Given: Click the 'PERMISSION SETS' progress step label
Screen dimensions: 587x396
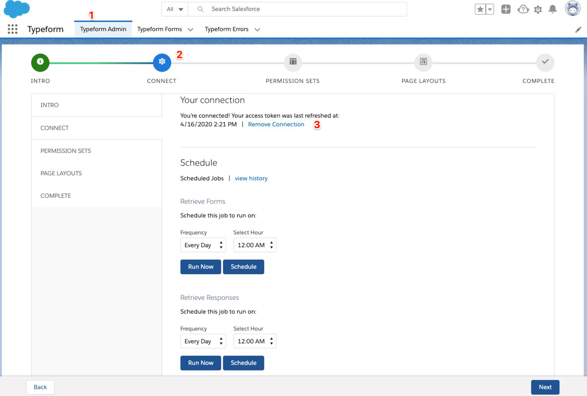Looking at the screenshot, I should [293, 81].
